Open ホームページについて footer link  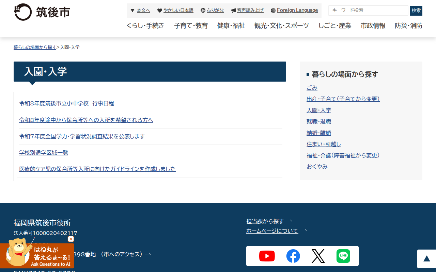(x=272, y=231)
